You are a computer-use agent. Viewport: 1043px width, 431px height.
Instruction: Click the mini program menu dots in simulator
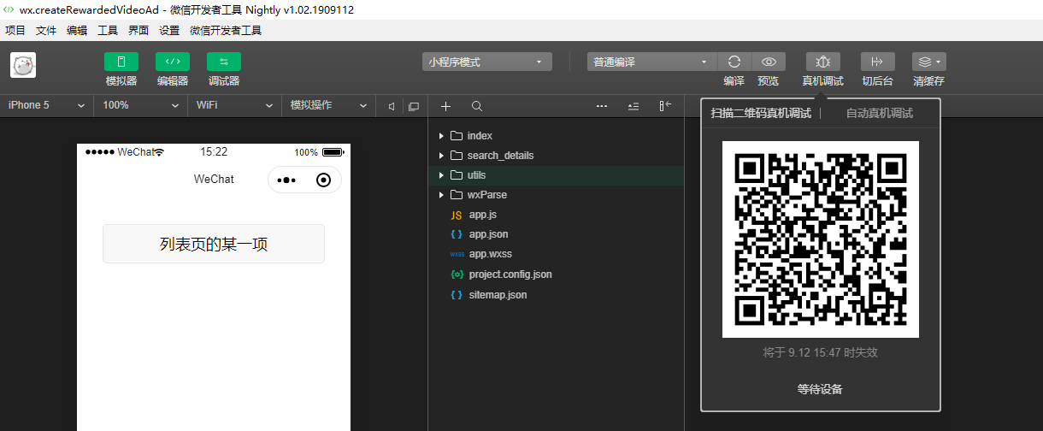coord(286,180)
